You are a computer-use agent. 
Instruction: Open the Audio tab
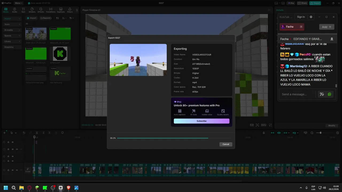coord(14,10)
